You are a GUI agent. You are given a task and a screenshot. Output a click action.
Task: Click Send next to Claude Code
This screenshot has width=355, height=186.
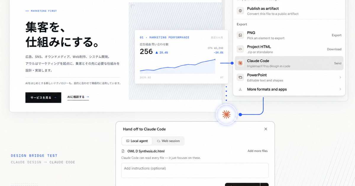coord(338,63)
